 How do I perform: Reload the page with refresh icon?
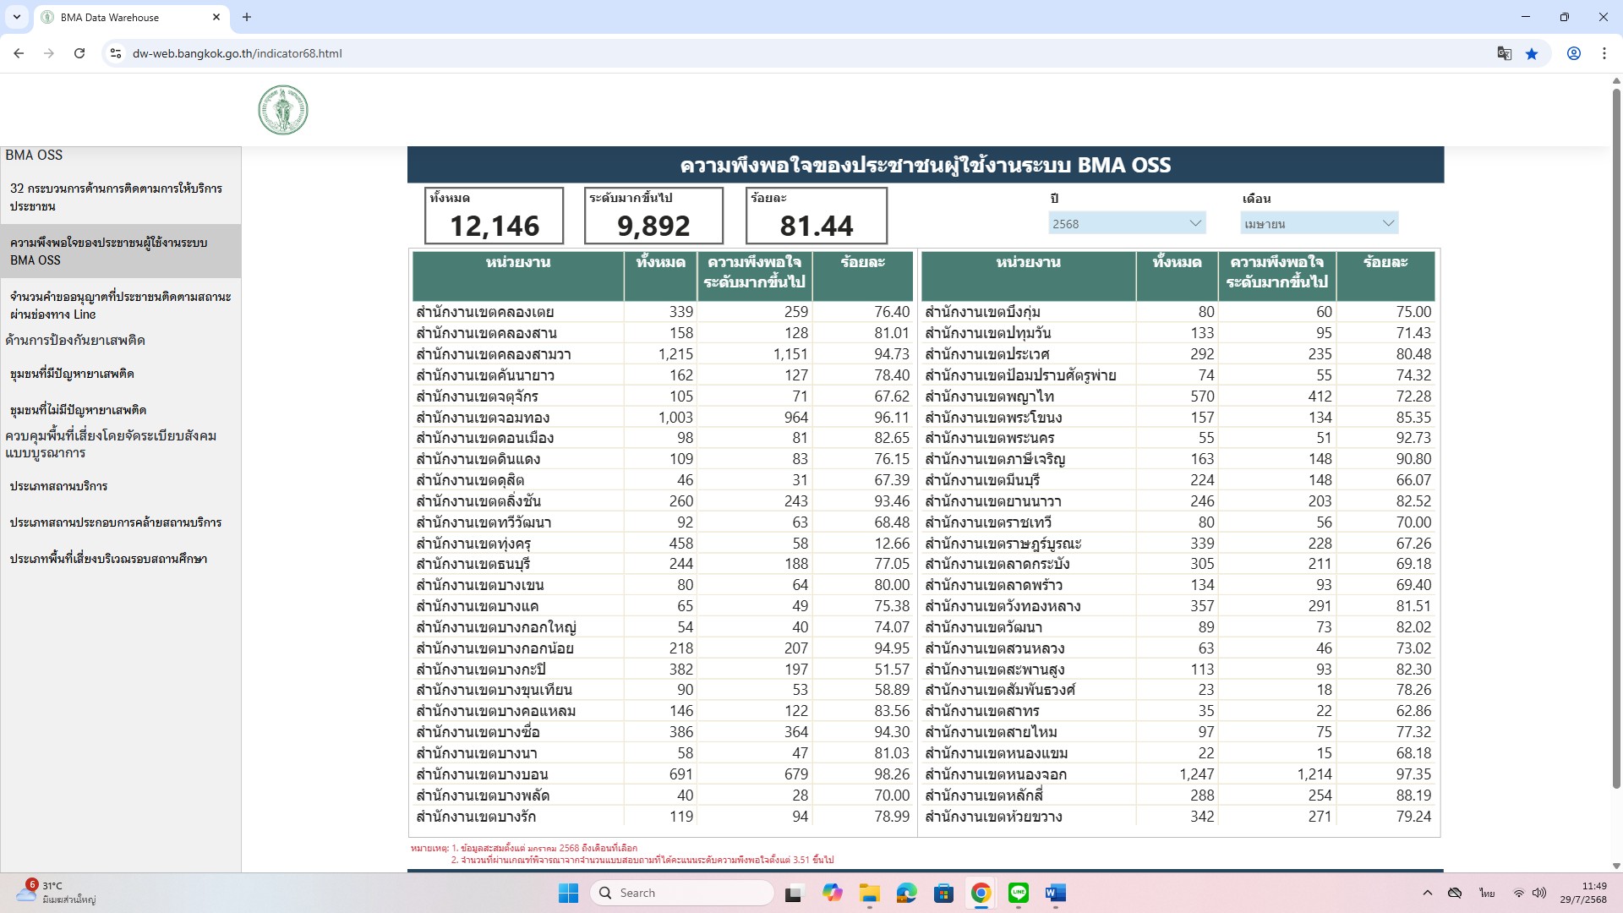(79, 53)
